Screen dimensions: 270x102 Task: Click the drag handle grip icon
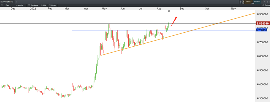[262, 2]
